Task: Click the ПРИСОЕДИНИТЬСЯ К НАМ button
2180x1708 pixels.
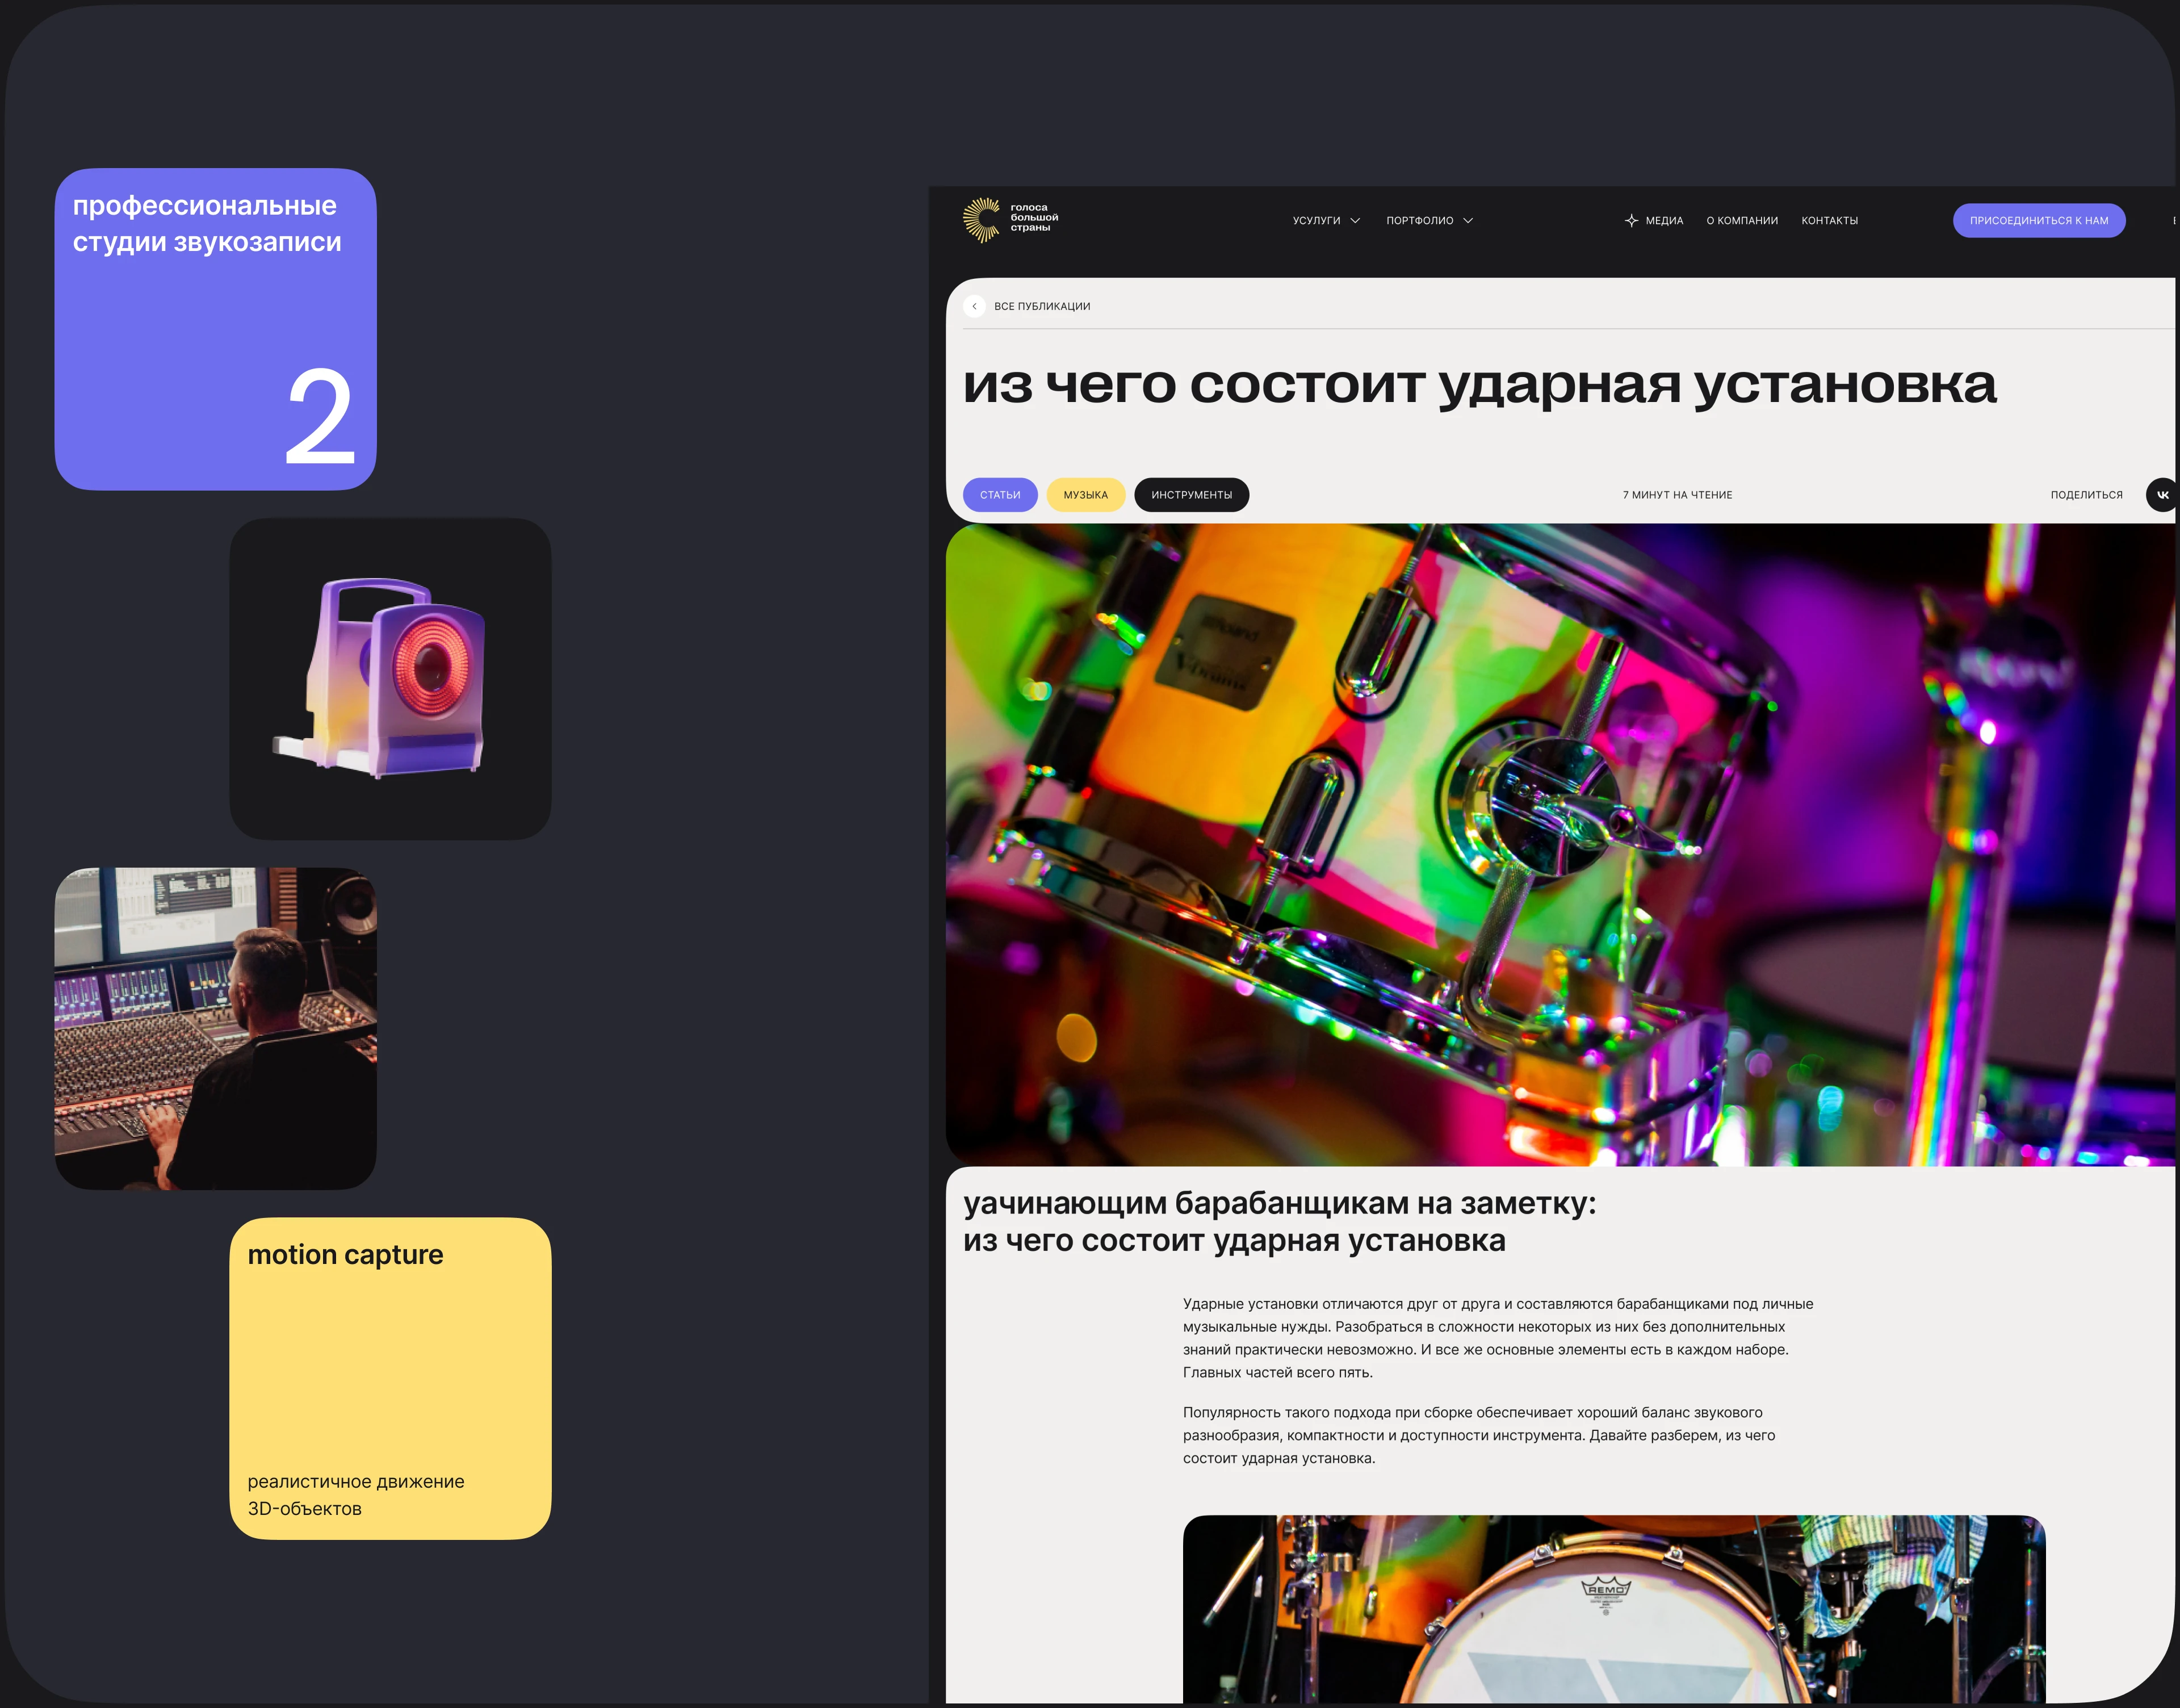Action: pyautogui.click(x=2039, y=220)
